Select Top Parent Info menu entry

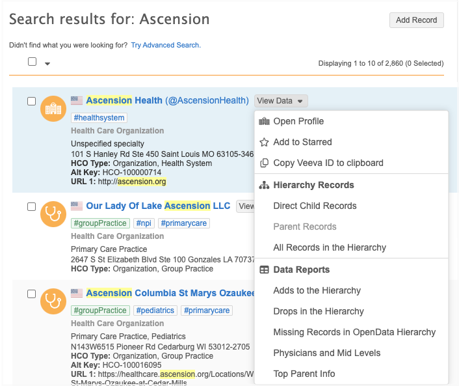[304, 374]
